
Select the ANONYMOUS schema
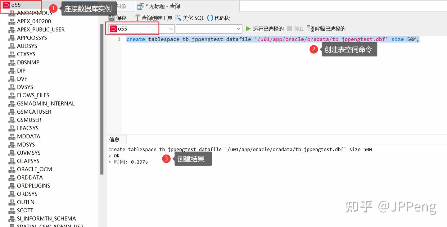tap(34, 13)
